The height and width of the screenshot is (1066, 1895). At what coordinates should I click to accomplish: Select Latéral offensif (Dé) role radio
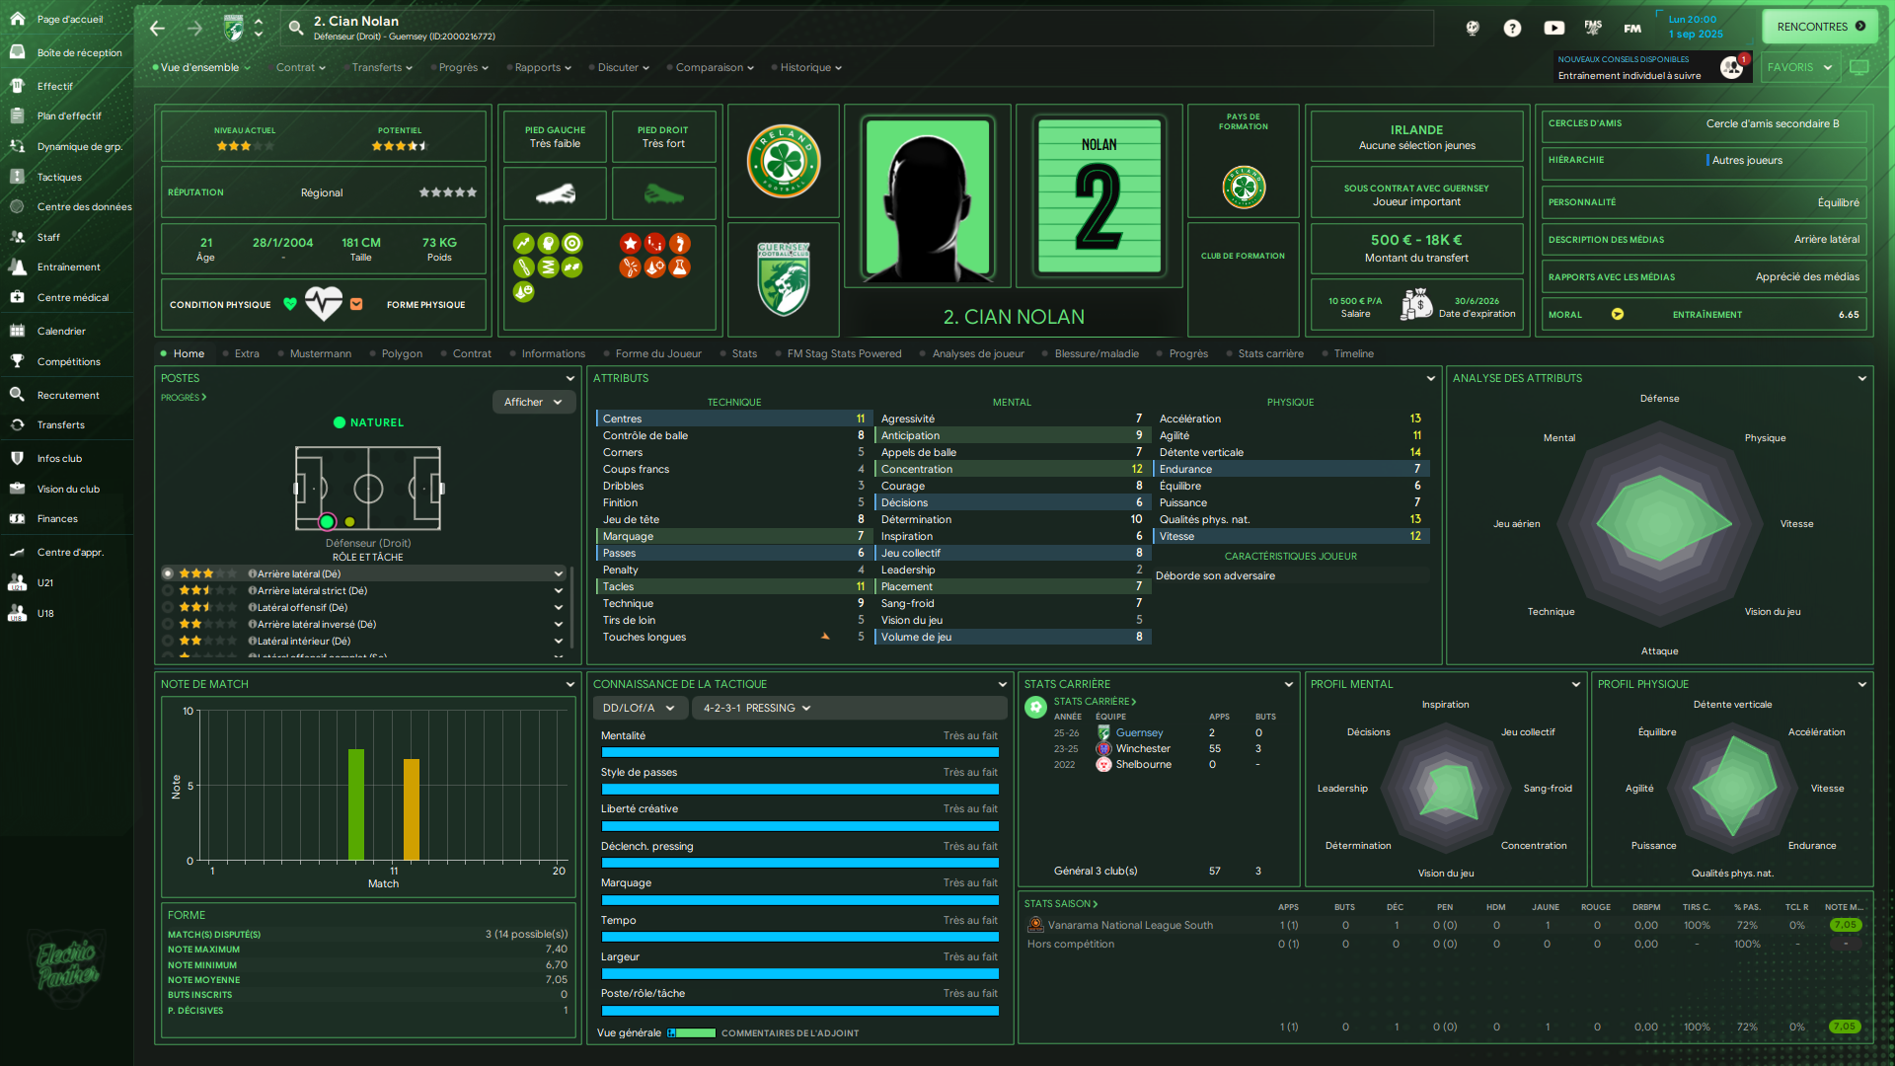pos(168,608)
